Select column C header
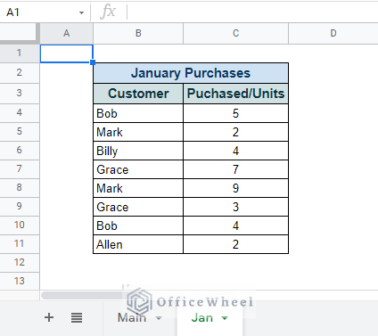Viewport: 378px width, 336px height. point(235,33)
